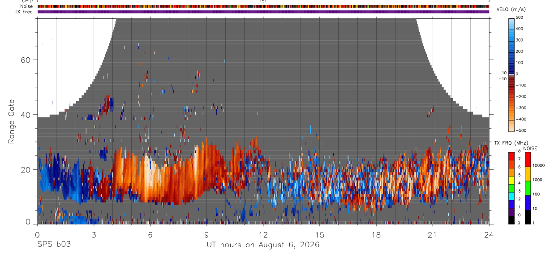Click the Range Gate axis title

pos(12,121)
